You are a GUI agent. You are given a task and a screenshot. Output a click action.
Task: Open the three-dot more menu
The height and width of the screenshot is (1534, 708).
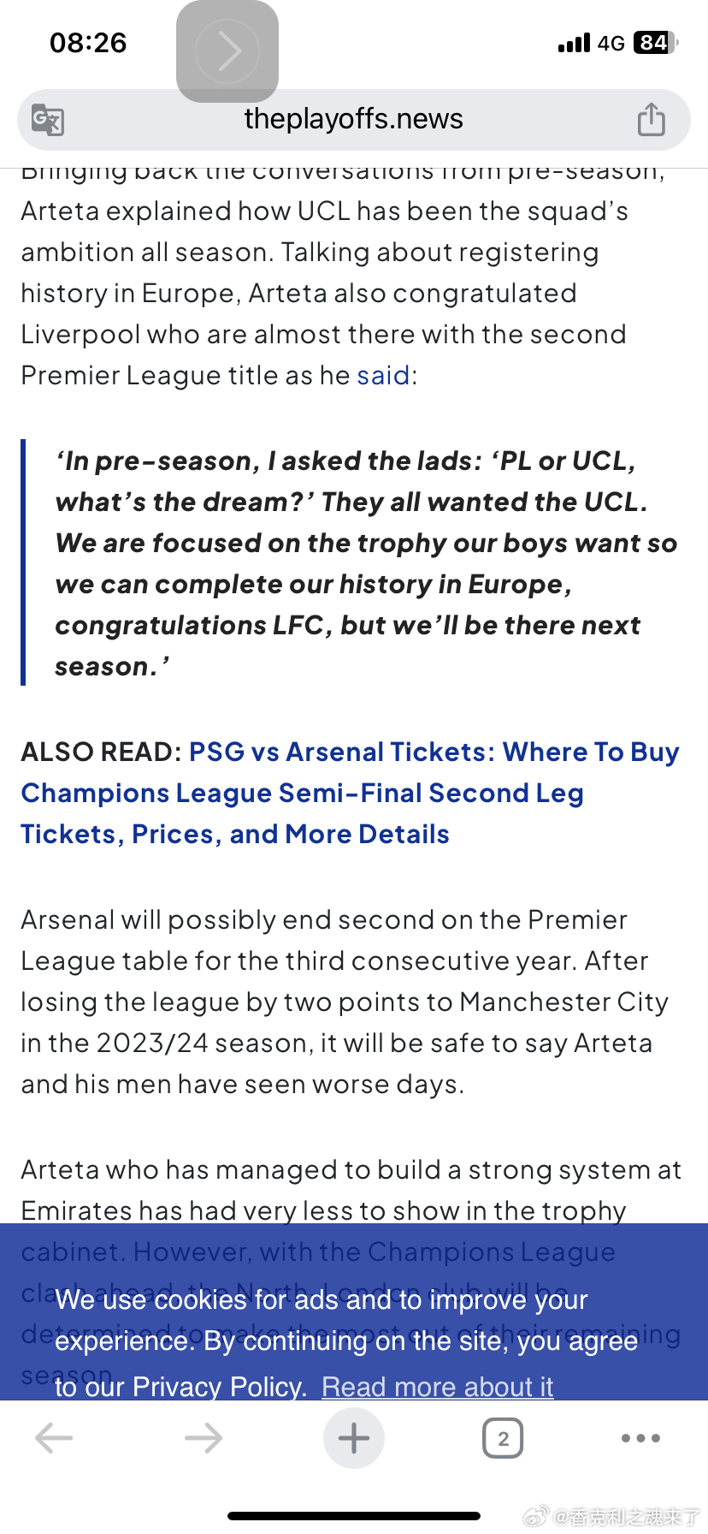(x=640, y=1438)
